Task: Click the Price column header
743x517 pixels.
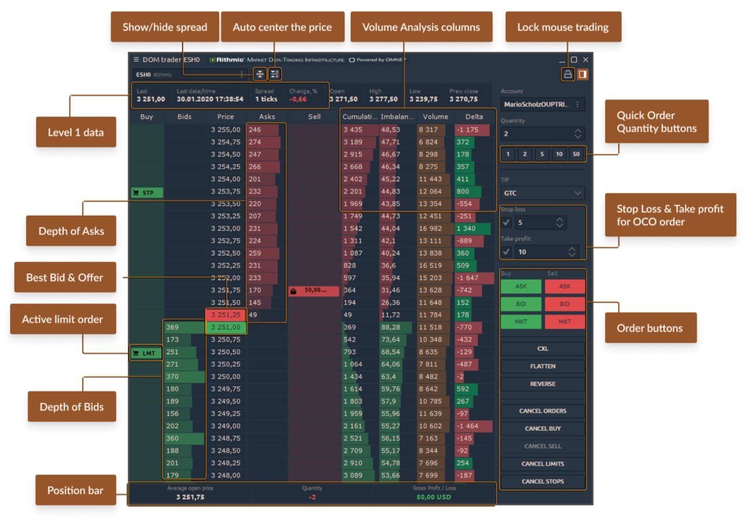Action: (x=226, y=117)
